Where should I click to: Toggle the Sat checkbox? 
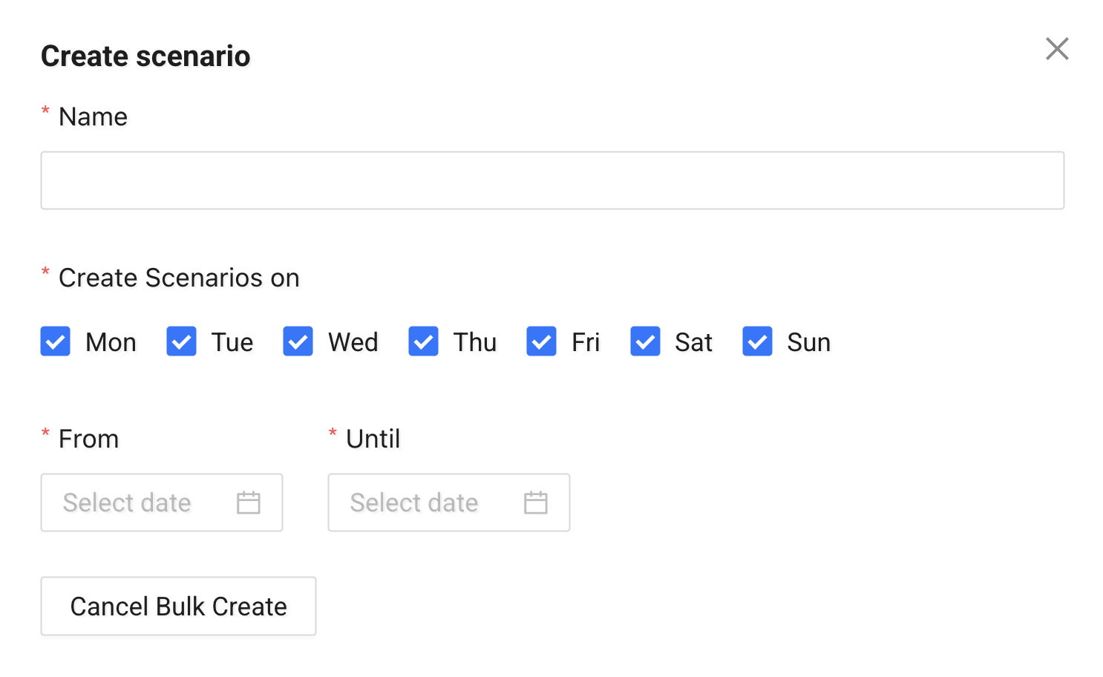pos(645,341)
